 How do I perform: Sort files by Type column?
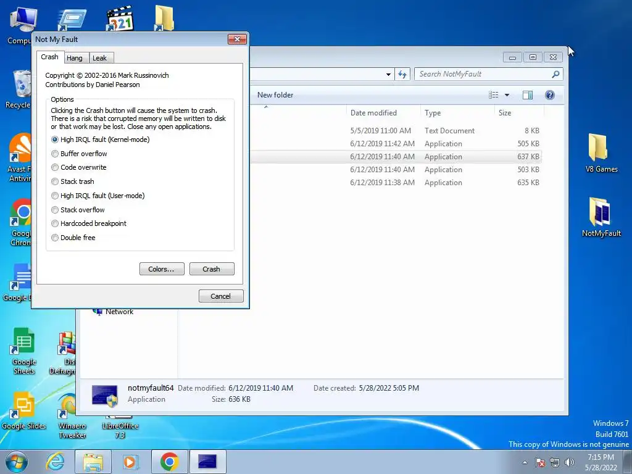tap(457, 113)
